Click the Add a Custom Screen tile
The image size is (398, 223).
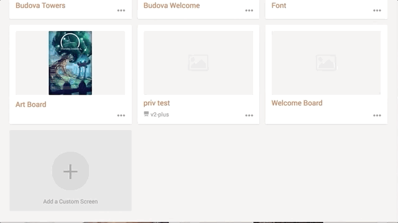pos(70,171)
